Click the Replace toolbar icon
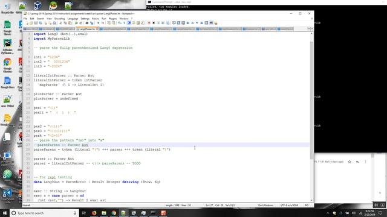Image resolution: width=387 pixels, height=217 pixels. (92, 23)
